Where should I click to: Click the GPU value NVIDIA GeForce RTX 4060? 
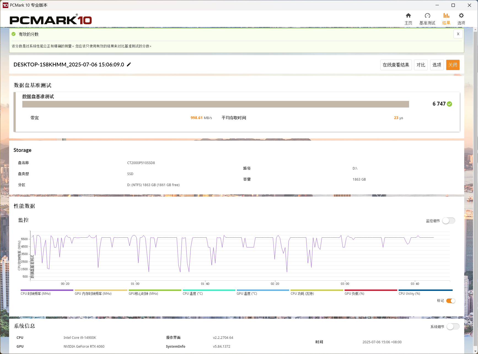coord(84,346)
